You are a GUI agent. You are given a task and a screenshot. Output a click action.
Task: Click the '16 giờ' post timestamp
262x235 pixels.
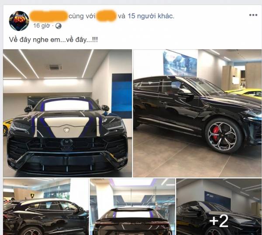[x=41, y=26]
